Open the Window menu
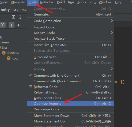 [105, 2]
